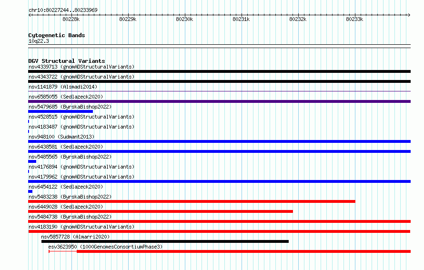Click the 80228k ruler label
This screenshot has height=270, width=424.
[71, 19]
